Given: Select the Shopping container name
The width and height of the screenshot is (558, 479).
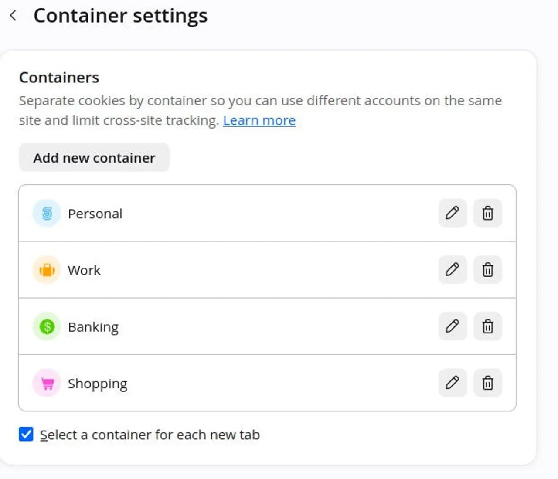Looking at the screenshot, I should pos(98,384).
